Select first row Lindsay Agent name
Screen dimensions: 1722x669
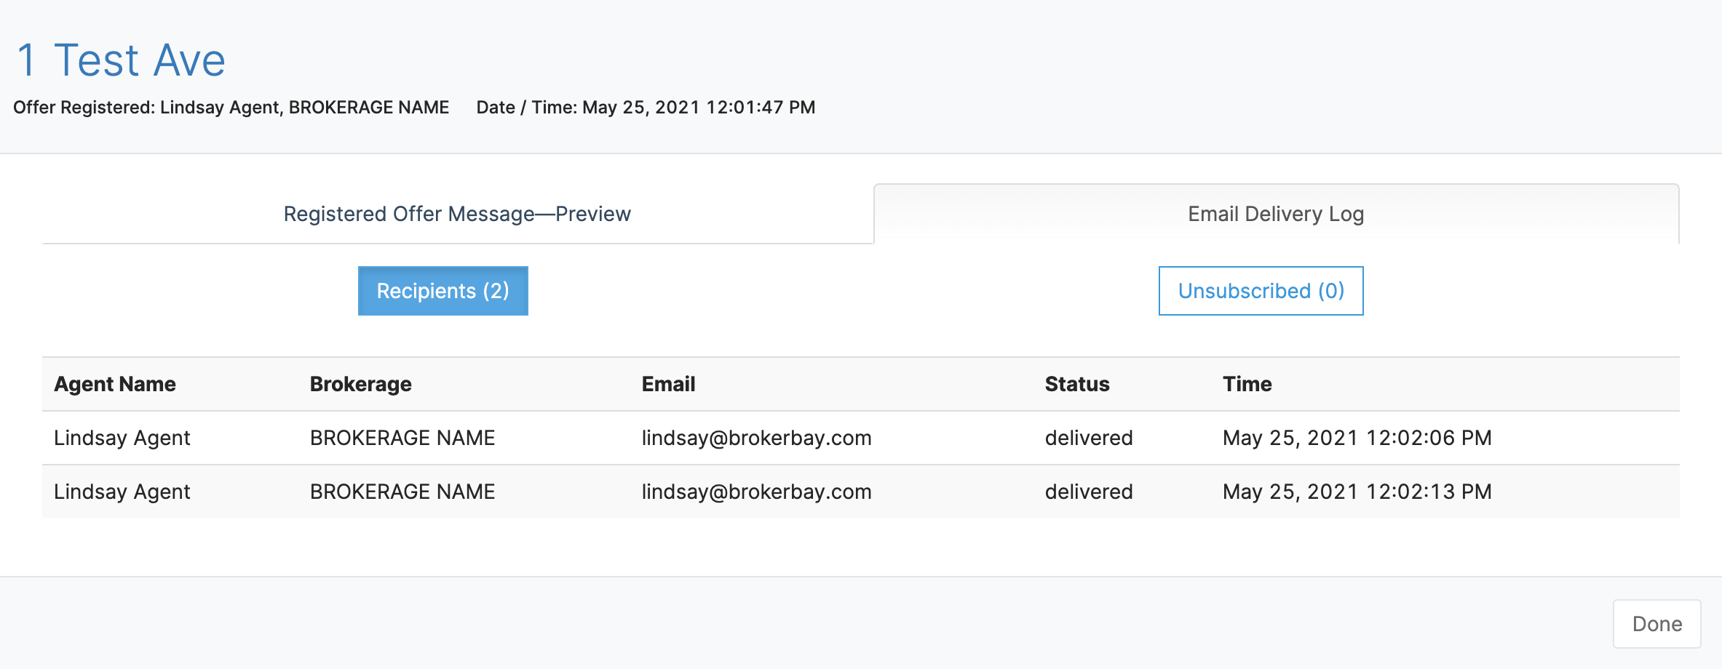pos(122,438)
